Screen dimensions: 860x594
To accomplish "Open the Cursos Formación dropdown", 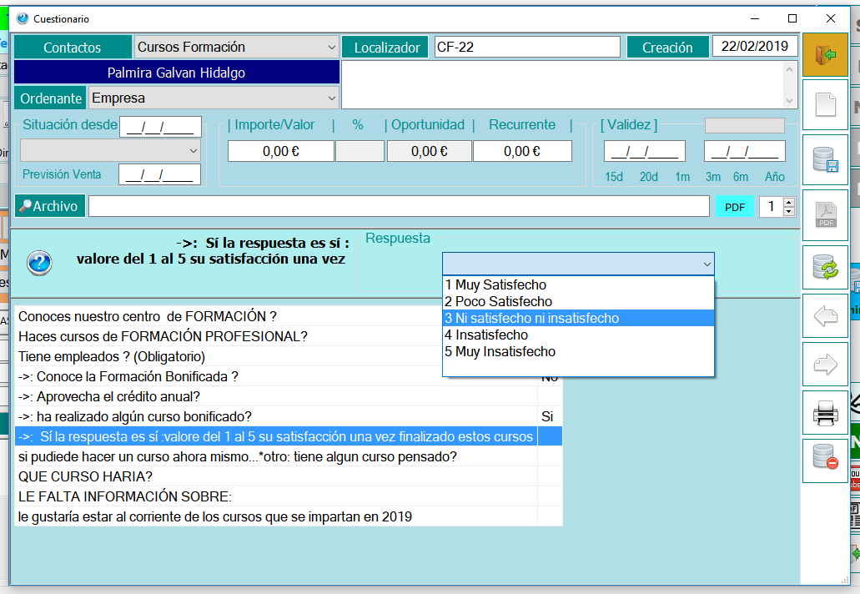I will pyautogui.click(x=236, y=48).
